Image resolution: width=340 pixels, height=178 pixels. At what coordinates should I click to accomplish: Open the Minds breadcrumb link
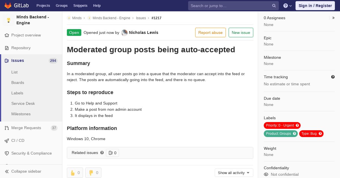tap(77, 18)
